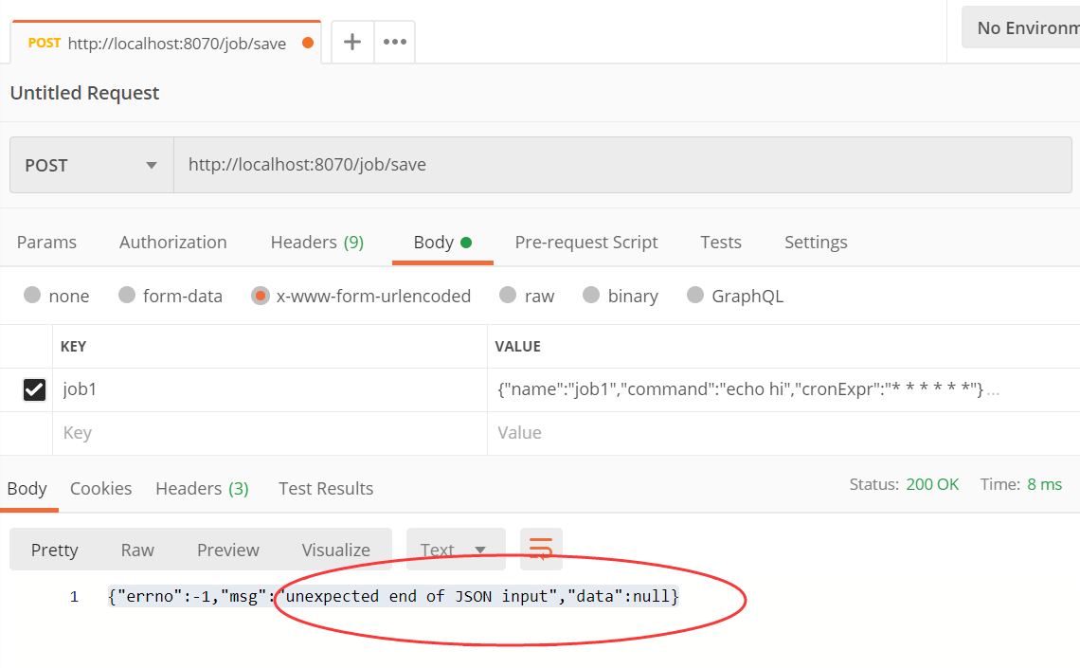Open the Text response format dropdown
The height and width of the screenshot is (668, 1080).
tap(455, 550)
